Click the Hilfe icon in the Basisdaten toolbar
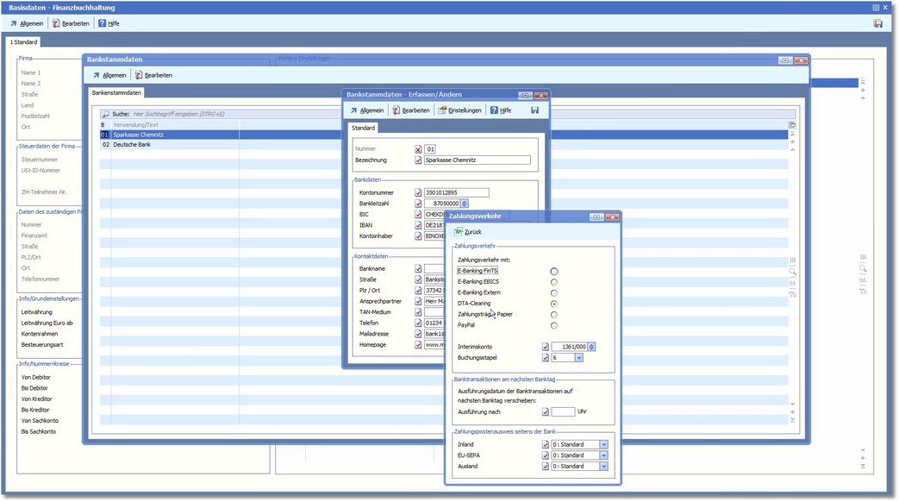Viewport: 899px width, 502px height. click(x=103, y=23)
